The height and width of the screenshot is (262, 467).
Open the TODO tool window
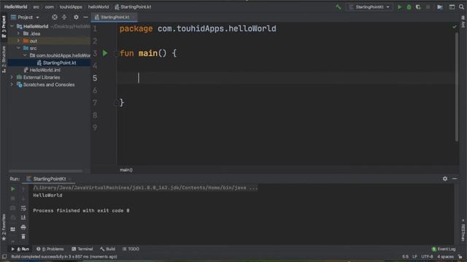click(131, 249)
